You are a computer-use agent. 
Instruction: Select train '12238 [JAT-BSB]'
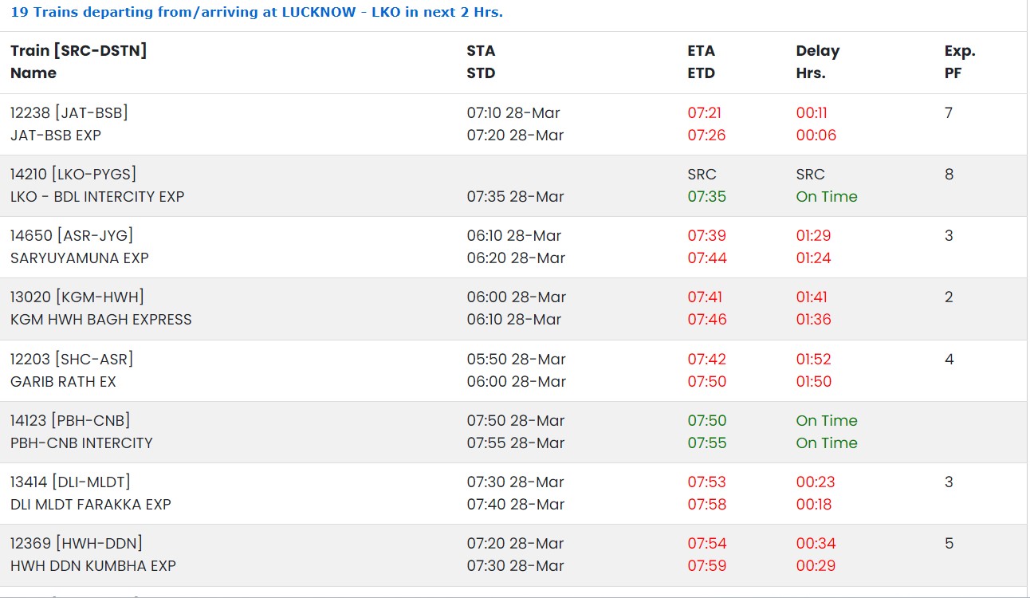click(x=69, y=113)
